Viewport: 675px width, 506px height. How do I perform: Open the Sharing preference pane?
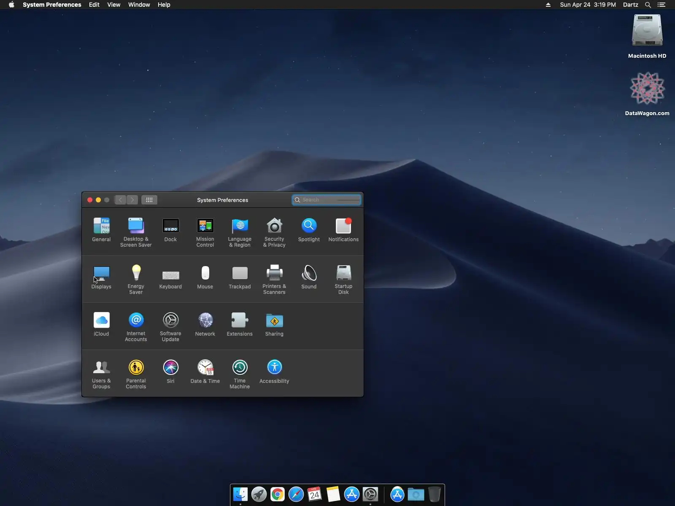point(274,324)
